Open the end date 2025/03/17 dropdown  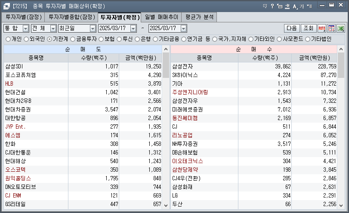(183, 28)
